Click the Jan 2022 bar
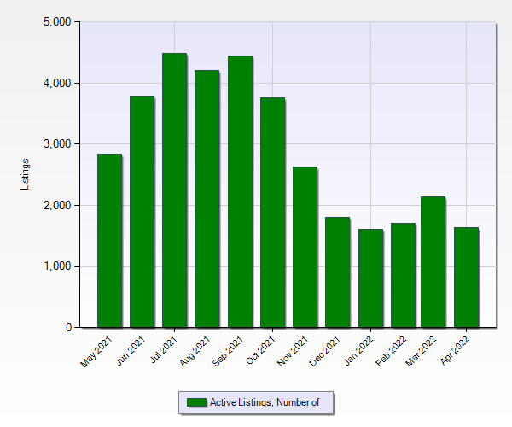Screen dimensions: 512x427 click(369, 278)
